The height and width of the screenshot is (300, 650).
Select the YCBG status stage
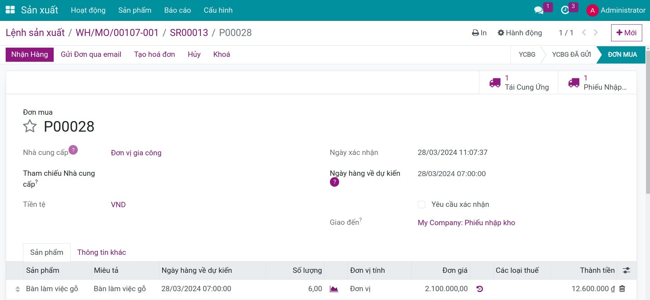(x=527, y=55)
